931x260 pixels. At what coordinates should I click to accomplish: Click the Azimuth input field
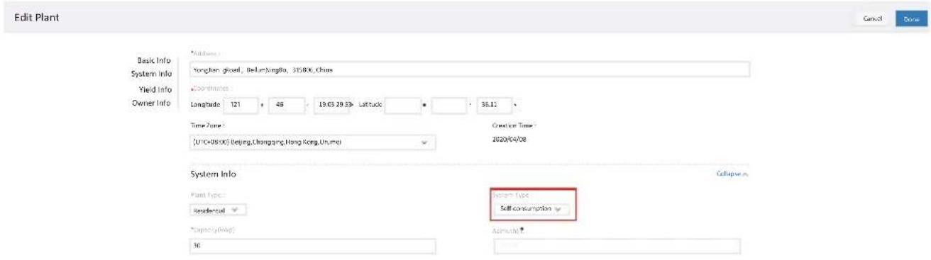(x=617, y=247)
